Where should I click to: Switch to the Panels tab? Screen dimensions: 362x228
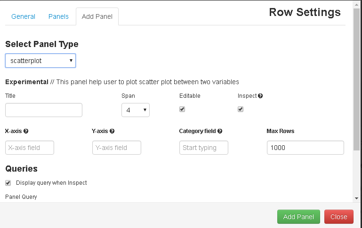[x=58, y=16]
